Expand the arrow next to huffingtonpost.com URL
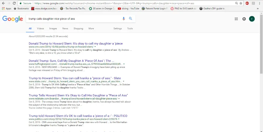 (x=124, y=64)
